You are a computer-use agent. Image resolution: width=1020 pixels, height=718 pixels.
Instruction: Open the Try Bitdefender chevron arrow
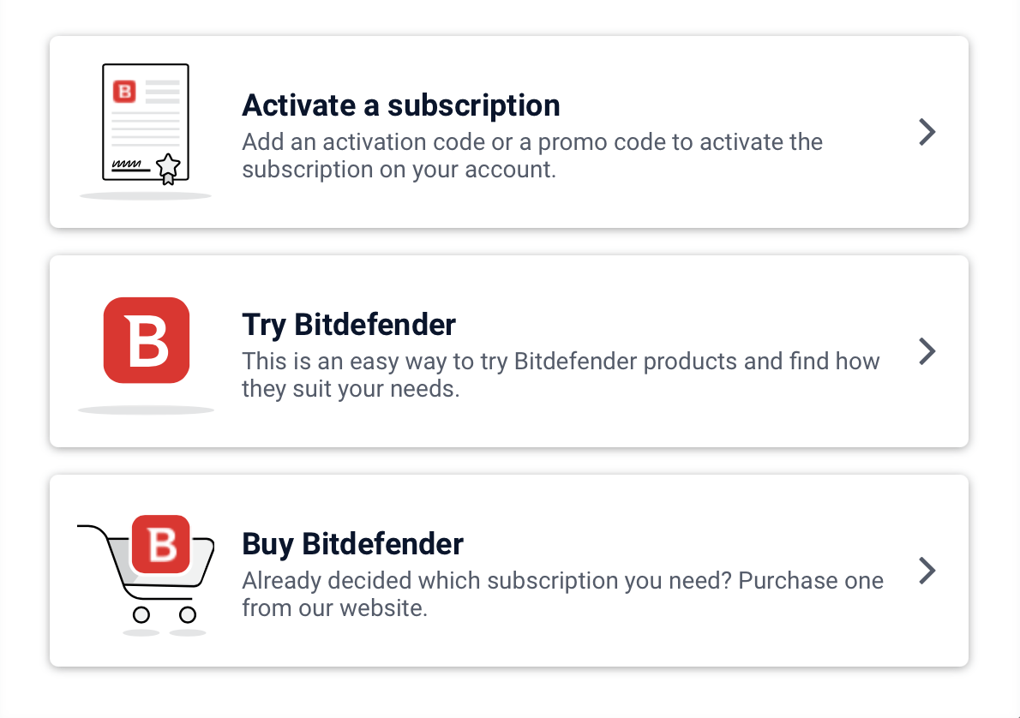[927, 351]
